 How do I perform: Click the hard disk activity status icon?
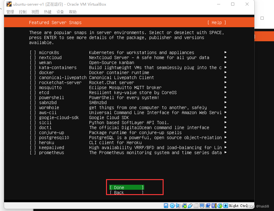point(166,206)
